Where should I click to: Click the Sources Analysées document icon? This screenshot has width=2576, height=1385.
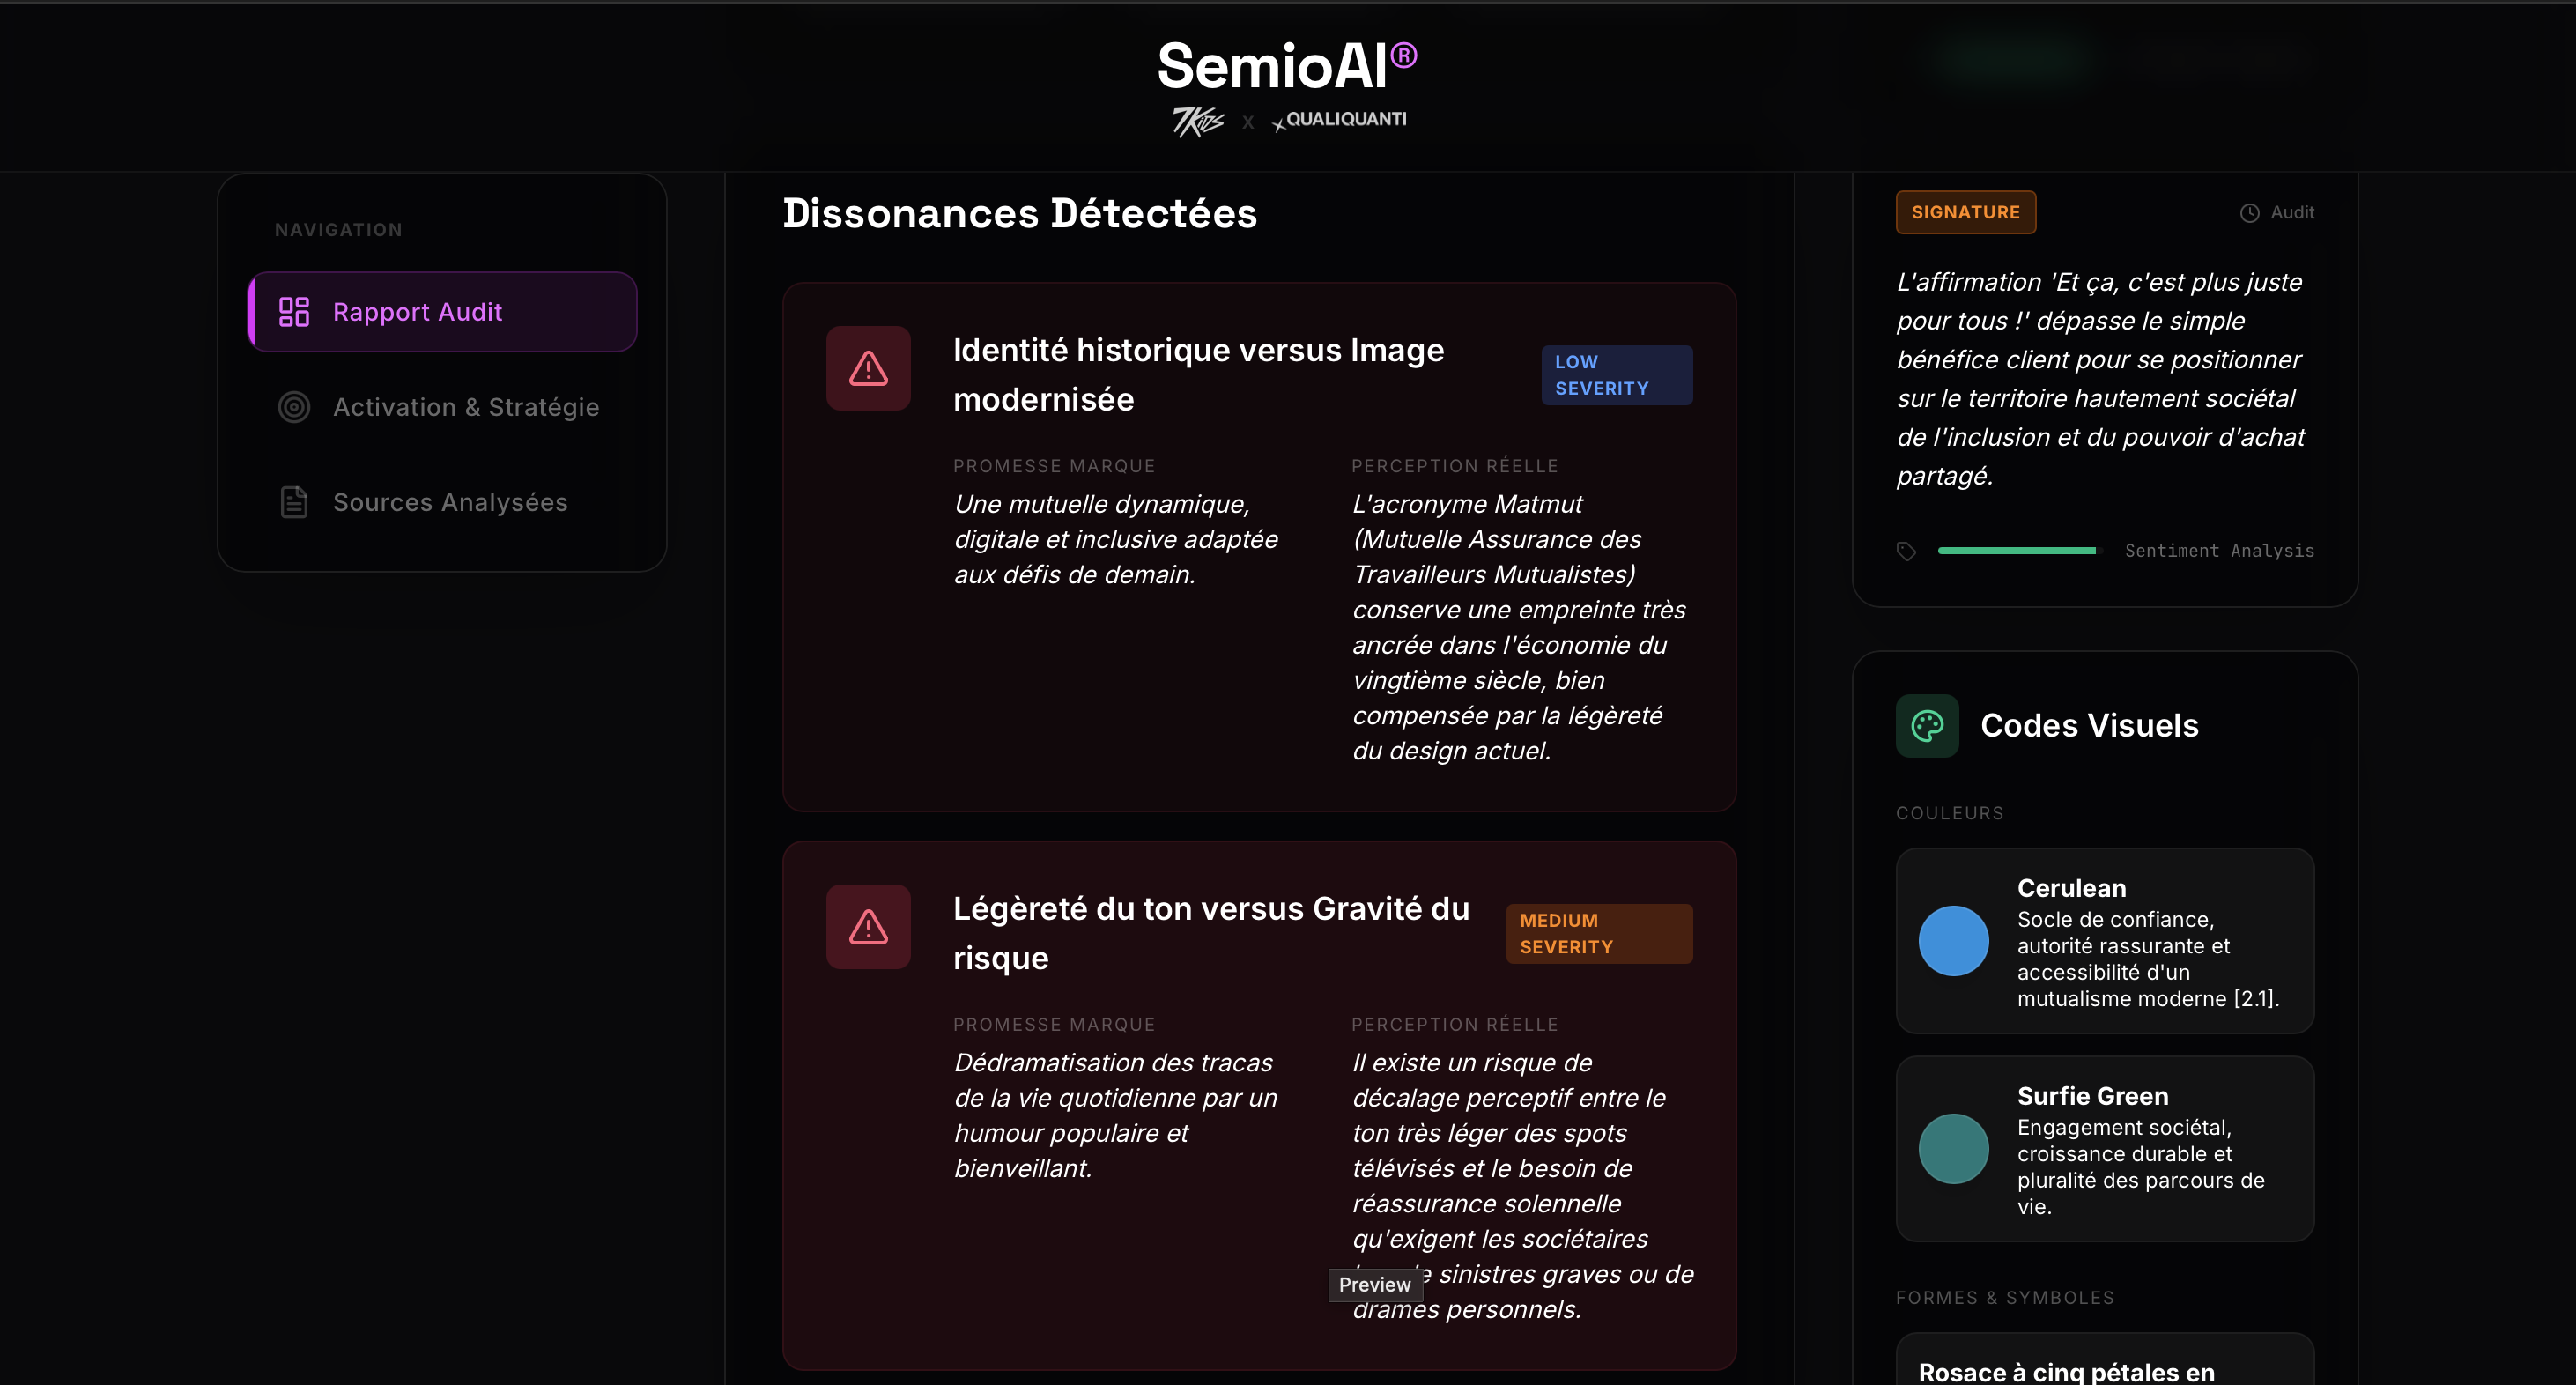click(294, 502)
